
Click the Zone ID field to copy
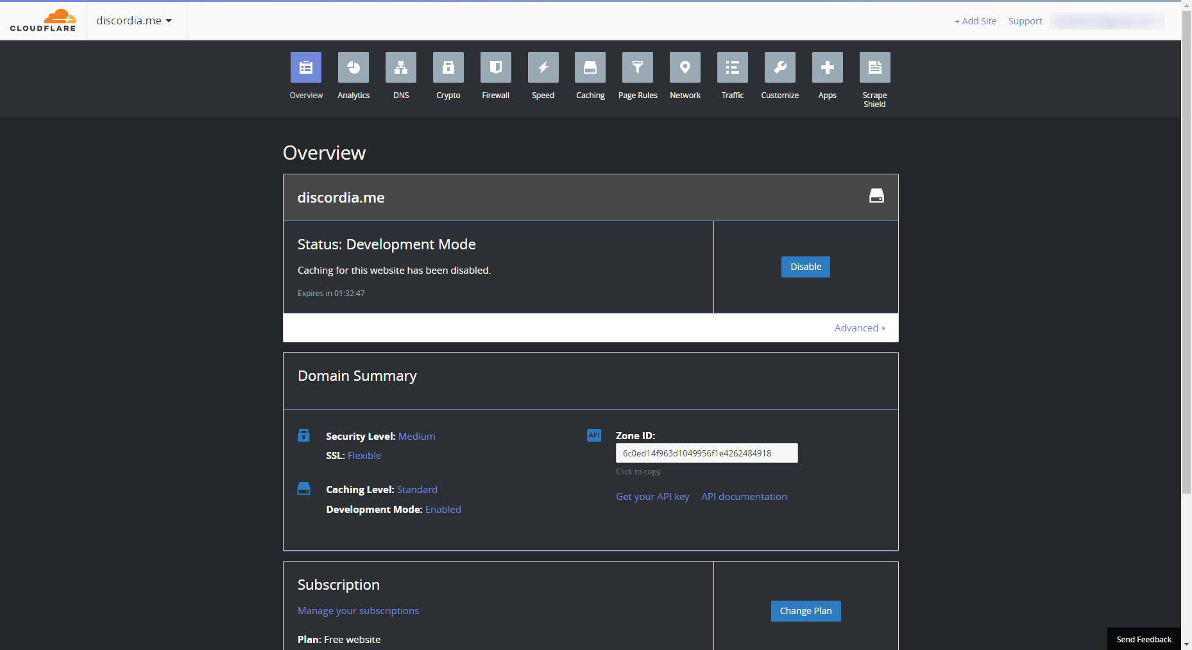pos(707,453)
